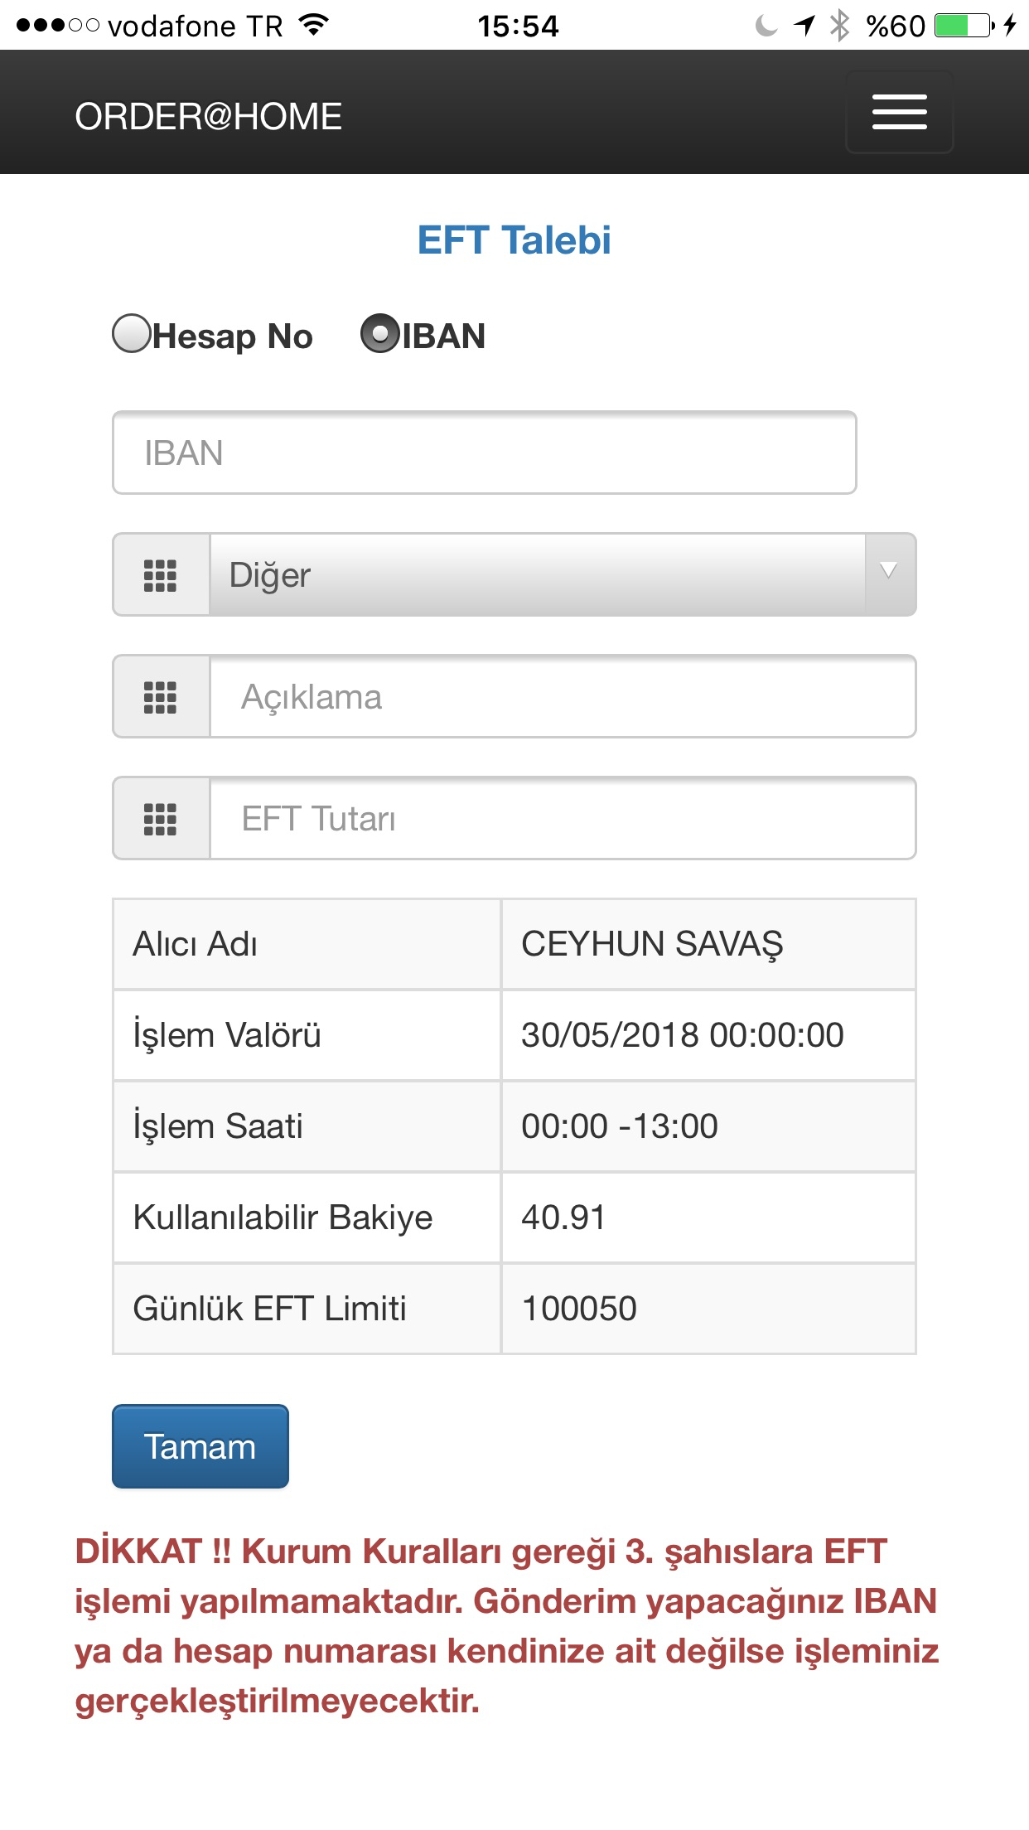Screen dimensions: 1029x1830
Task: Tap the IBAN input field
Action: (x=486, y=452)
